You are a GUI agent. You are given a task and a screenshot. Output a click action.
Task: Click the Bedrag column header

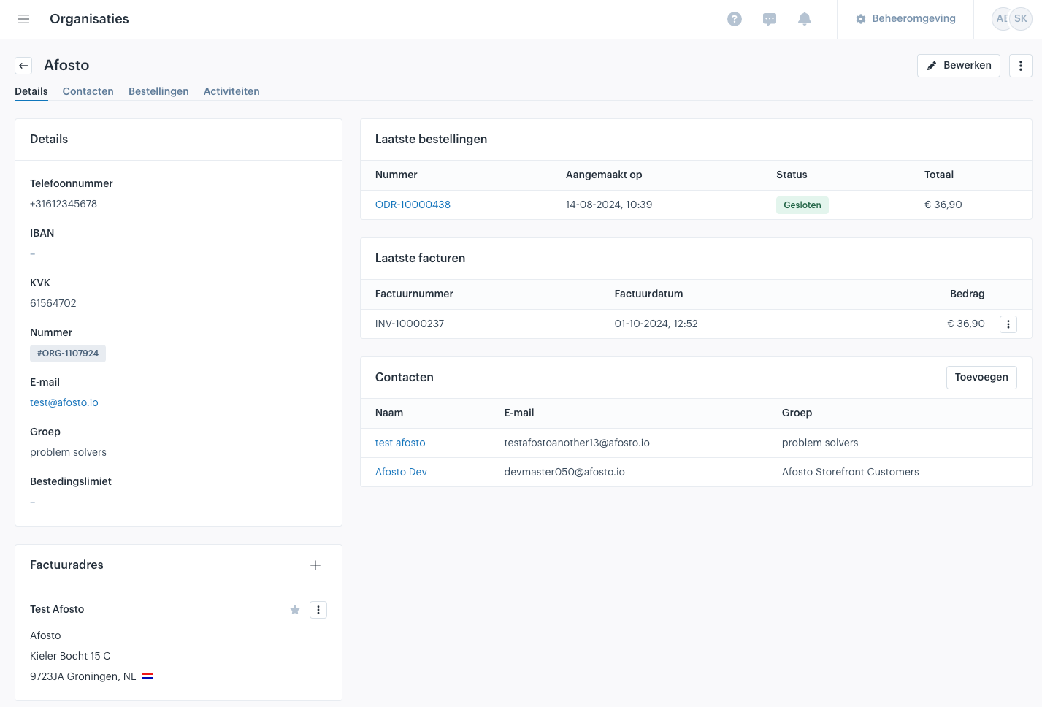click(968, 294)
